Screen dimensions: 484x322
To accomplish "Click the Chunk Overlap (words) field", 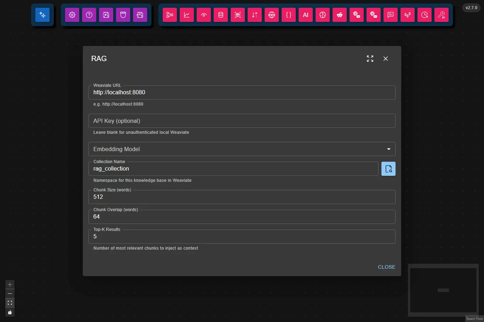I will pos(242,217).
